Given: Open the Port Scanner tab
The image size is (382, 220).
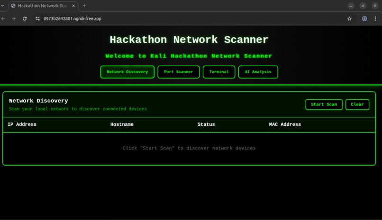Looking at the screenshot, I should (178, 72).
